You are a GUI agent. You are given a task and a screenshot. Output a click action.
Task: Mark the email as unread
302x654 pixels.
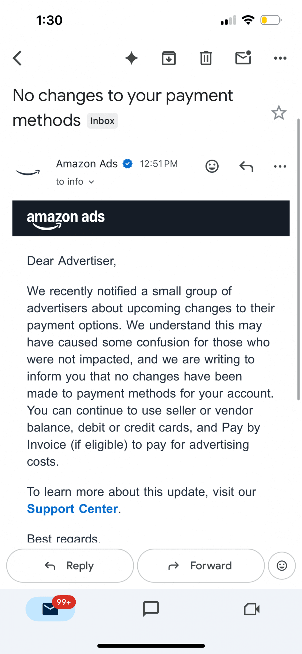coord(243,58)
